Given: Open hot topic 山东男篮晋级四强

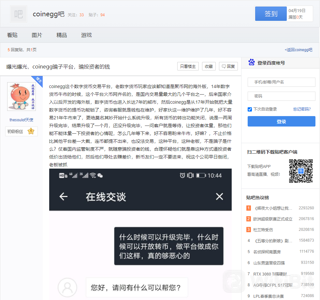Looking at the screenshot, I should click(x=269, y=263).
